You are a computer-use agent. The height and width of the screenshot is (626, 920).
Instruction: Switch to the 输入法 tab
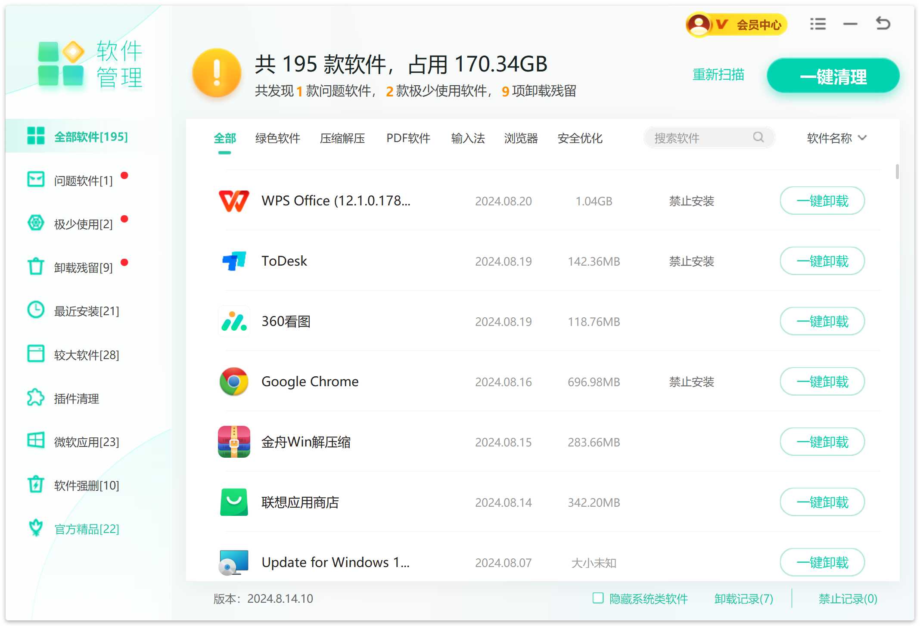(468, 138)
